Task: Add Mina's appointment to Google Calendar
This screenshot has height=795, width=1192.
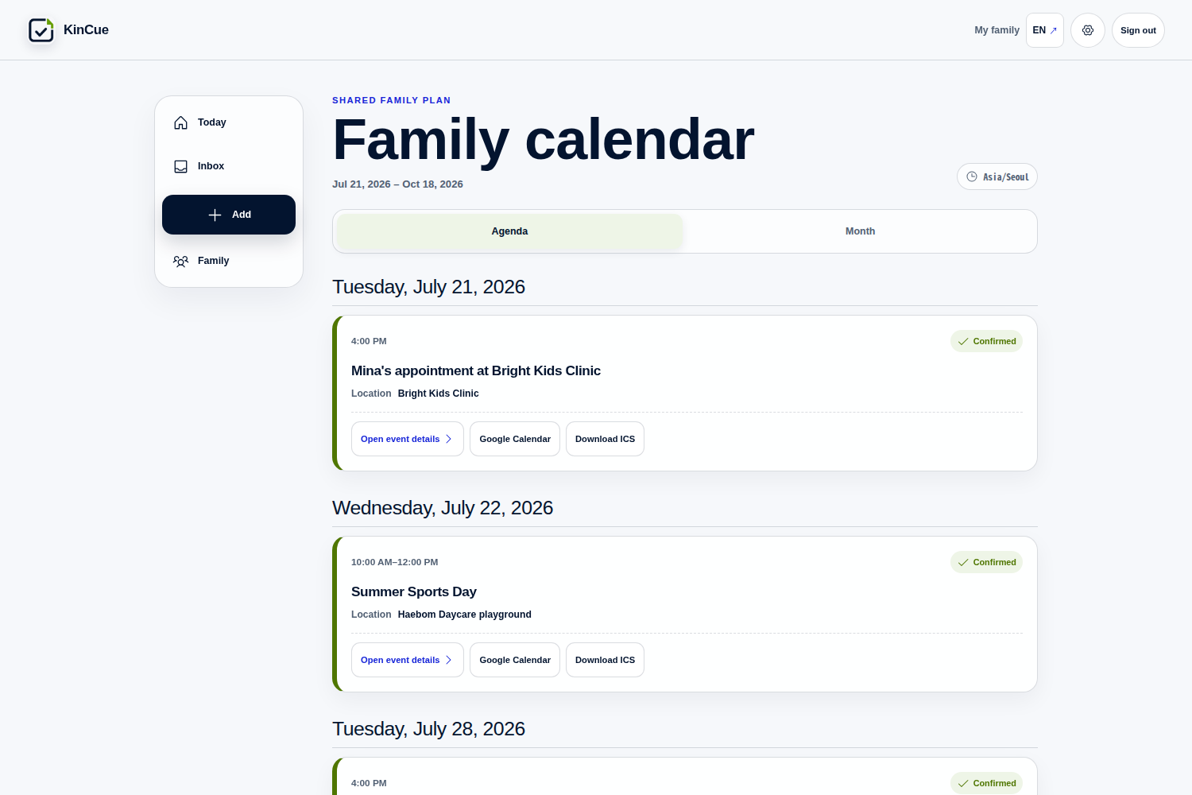Action: pyautogui.click(x=515, y=439)
